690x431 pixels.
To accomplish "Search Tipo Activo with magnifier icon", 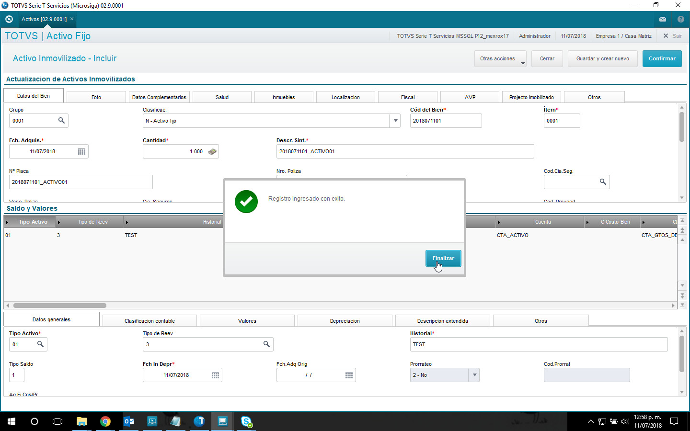I will pyautogui.click(x=40, y=344).
